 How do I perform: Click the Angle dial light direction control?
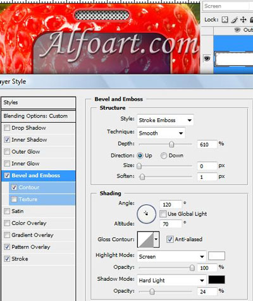(146, 214)
